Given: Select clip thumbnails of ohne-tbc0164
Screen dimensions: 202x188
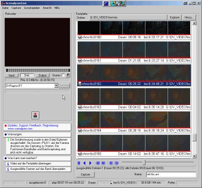Looking at the screenshot, I should click(x=134, y=120).
